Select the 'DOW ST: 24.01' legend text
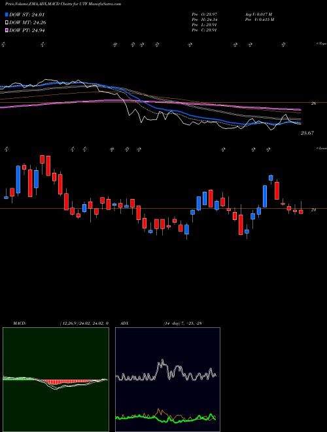Image resolution: width=327 pixels, height=432 pixels. click(27, 14)
